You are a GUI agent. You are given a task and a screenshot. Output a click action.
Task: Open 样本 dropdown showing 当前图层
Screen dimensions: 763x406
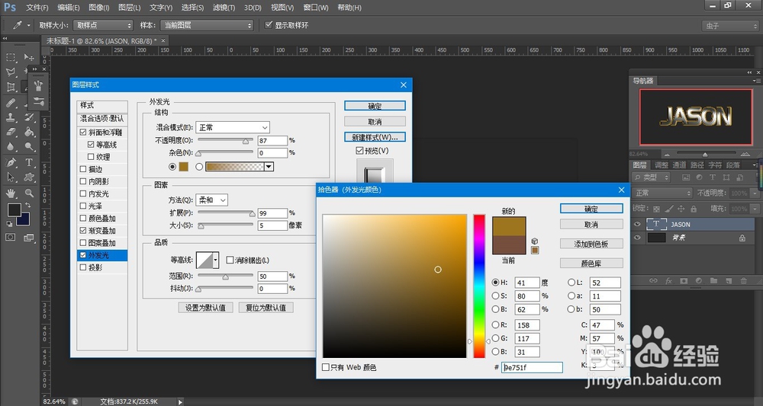[x=208, y=25]
